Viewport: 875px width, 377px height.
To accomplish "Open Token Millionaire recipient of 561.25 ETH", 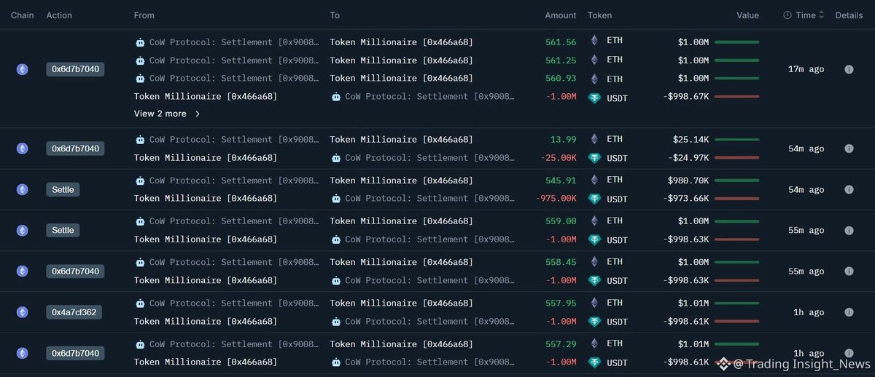I will click(x=401, y=60).
